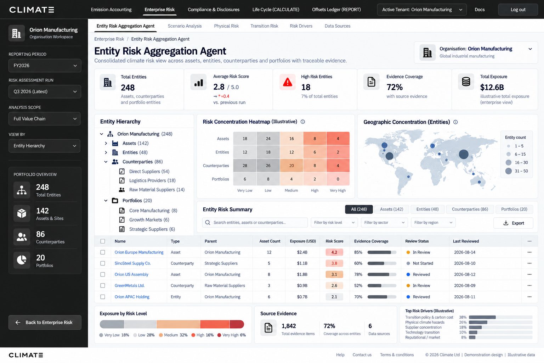Toggle the select-all checkbox in table header

point(103,241)
